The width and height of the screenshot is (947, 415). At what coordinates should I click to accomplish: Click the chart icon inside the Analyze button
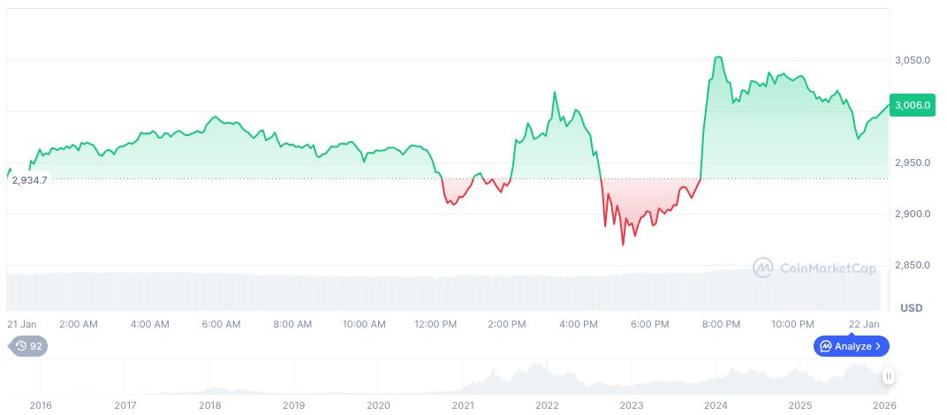click(x=825, y=346)
